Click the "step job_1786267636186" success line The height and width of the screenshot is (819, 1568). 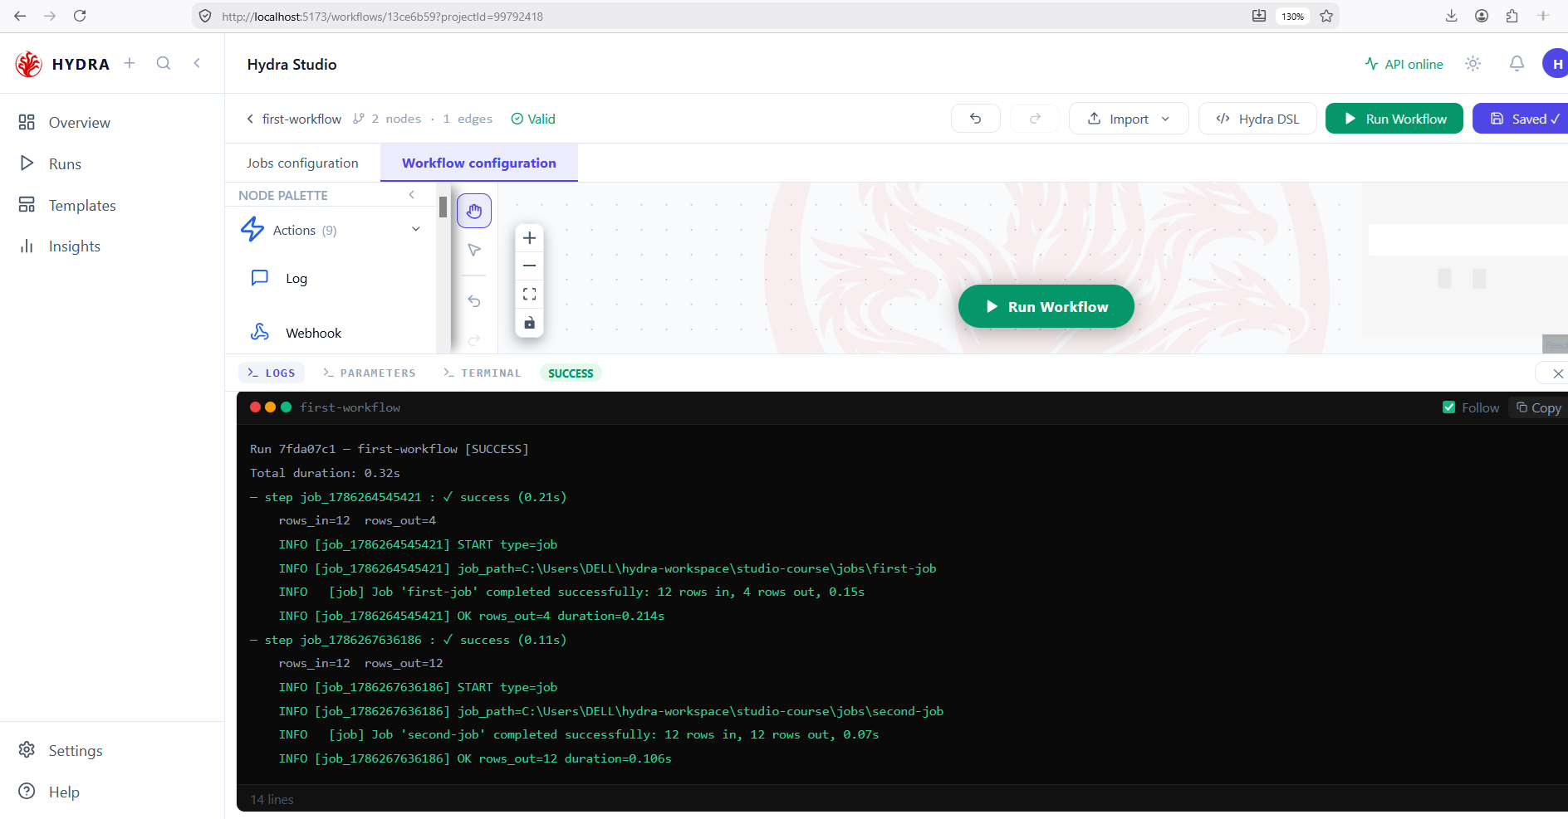point(409,640)
